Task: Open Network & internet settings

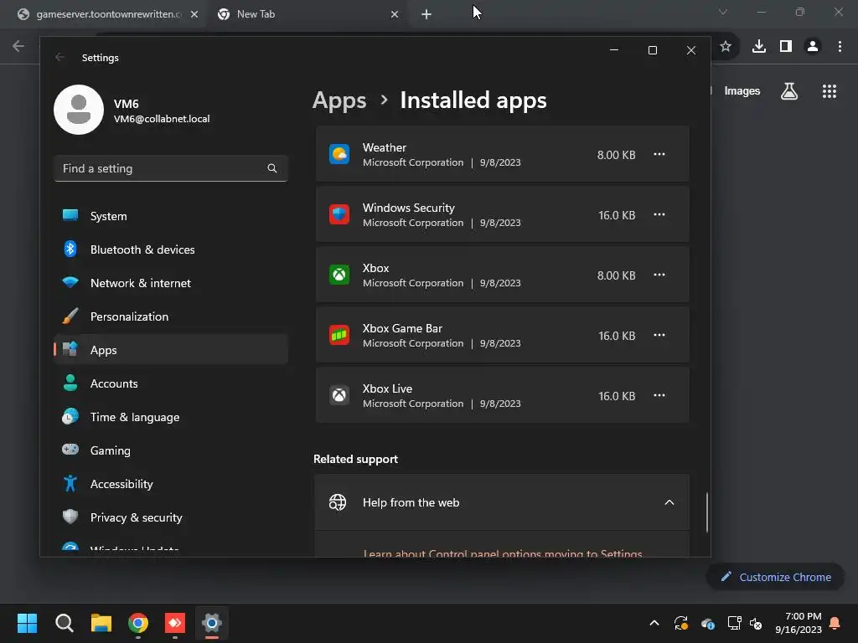Action: 171,283
